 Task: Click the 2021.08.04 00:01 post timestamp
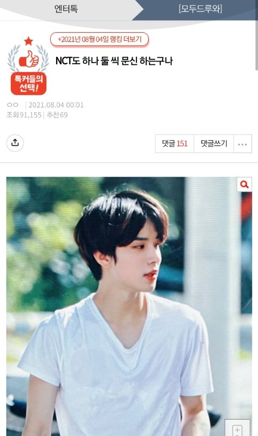tap(56, 105)
